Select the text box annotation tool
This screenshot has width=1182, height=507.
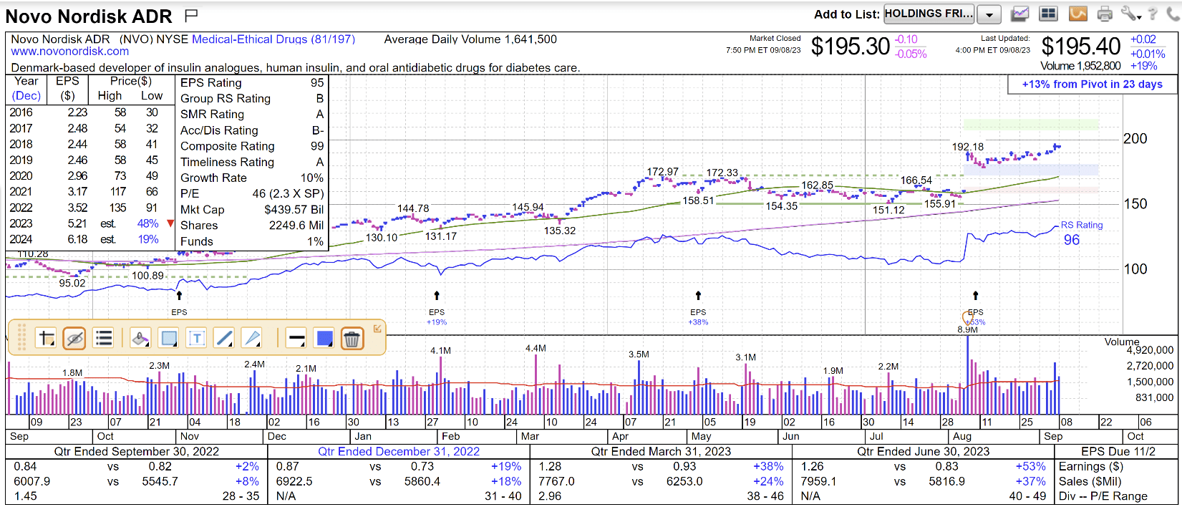(x=196, y=338)
